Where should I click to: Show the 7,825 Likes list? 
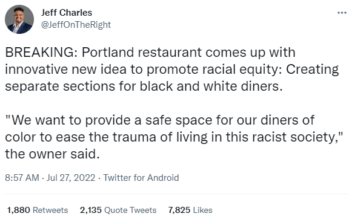(190, 210)
